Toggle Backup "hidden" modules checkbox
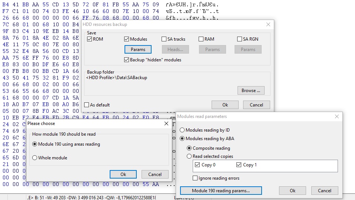Viewport: 355px width, 200px height. pos(127,60)
